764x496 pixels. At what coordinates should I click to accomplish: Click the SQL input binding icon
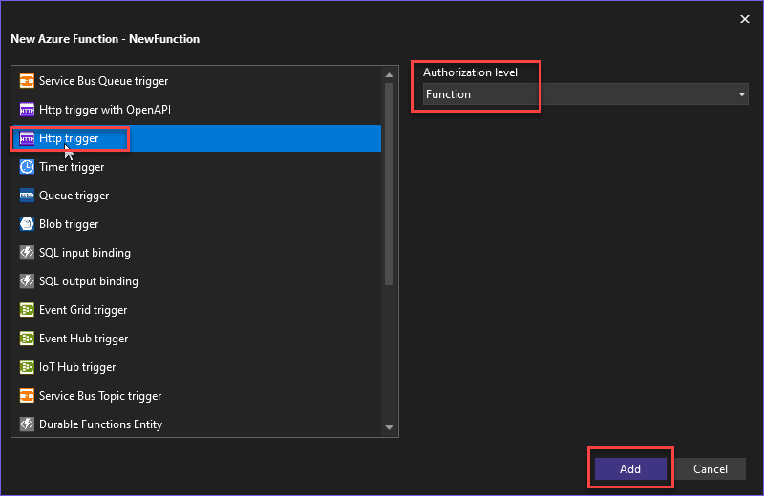(27, 253)
